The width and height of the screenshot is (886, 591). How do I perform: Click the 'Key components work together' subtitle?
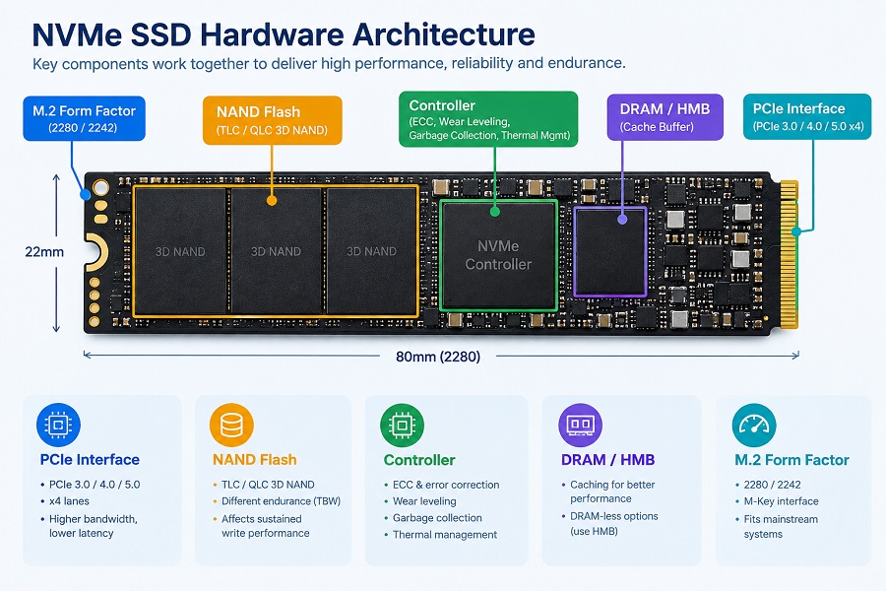point(329,63)
